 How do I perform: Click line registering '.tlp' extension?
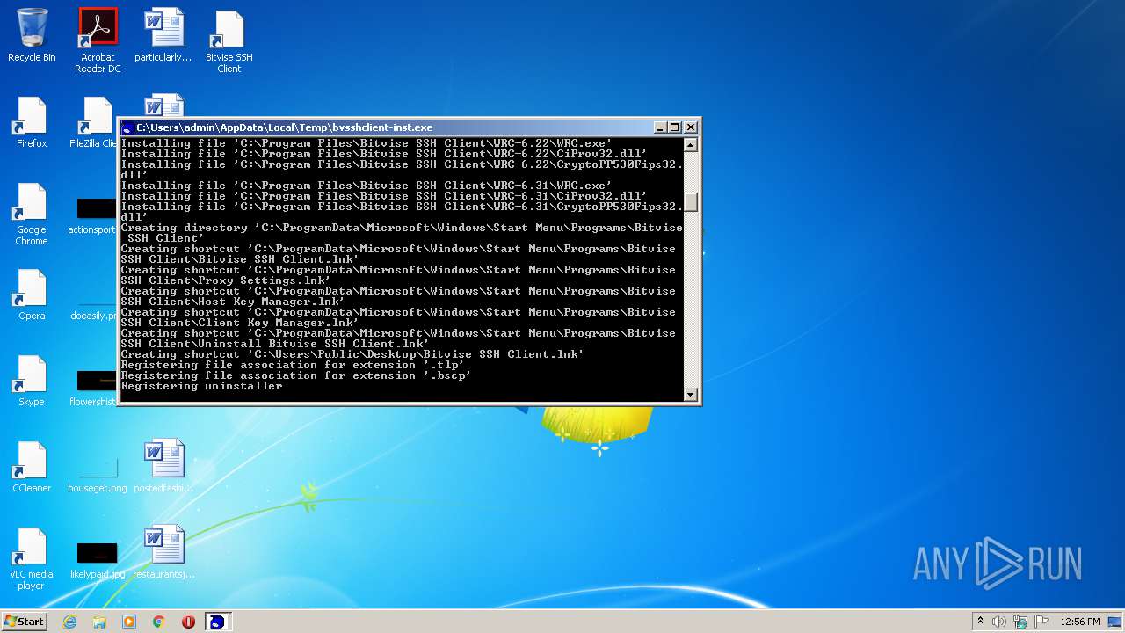pyautogui.click(x=293, y=365)
